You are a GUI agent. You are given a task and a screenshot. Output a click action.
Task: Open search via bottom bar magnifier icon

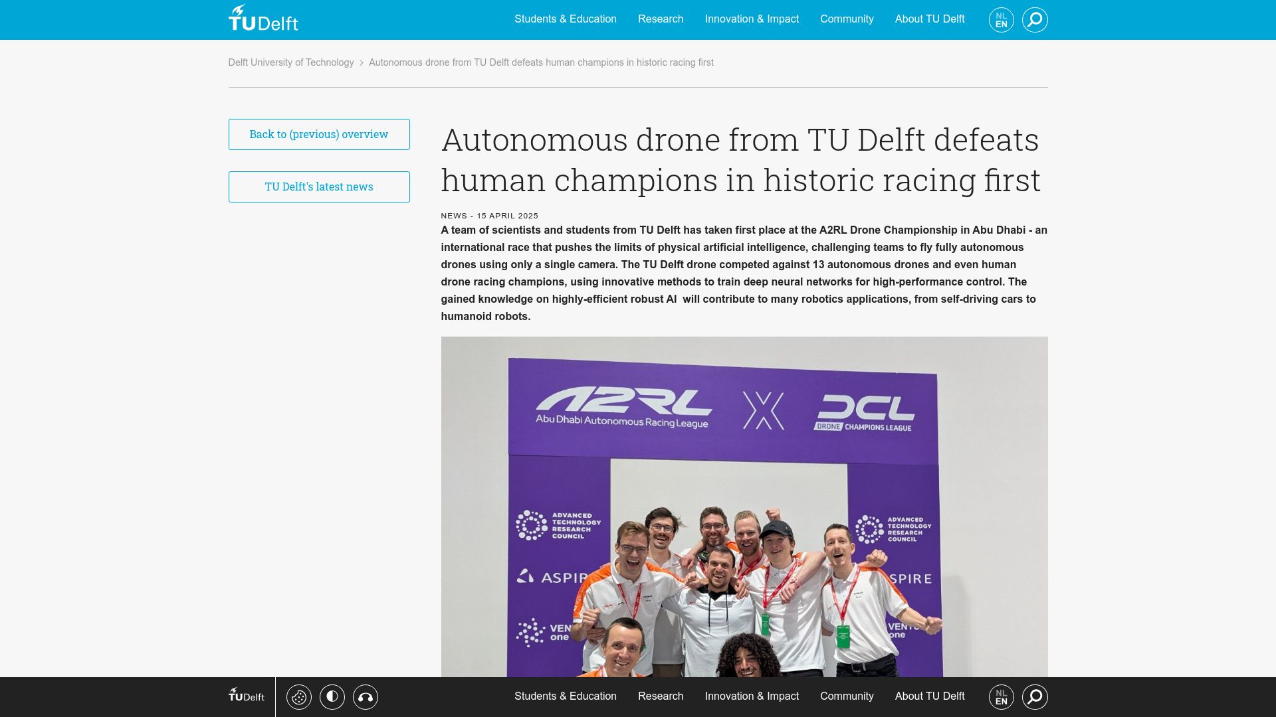pos(1035,697)
